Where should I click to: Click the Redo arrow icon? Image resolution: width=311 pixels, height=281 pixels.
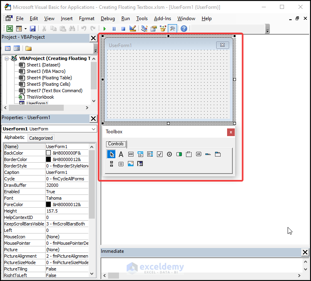point(93,29)
